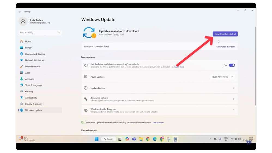Viewport: 272px width, 153px height.
Task: Click the Windows 11, version 24H2 text
Action: (96, 47)
